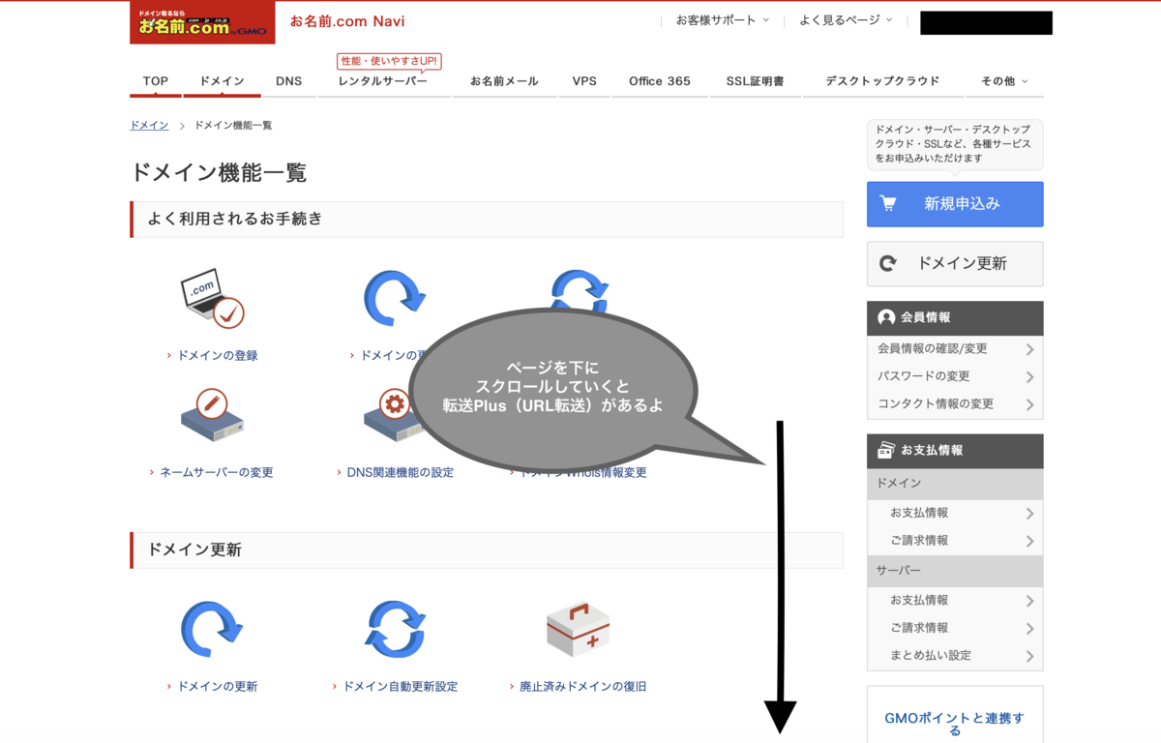Select the DNS navigation tab
Image resolution: width=1161 pixels, height=743 pixels.
tap(288, 81)
